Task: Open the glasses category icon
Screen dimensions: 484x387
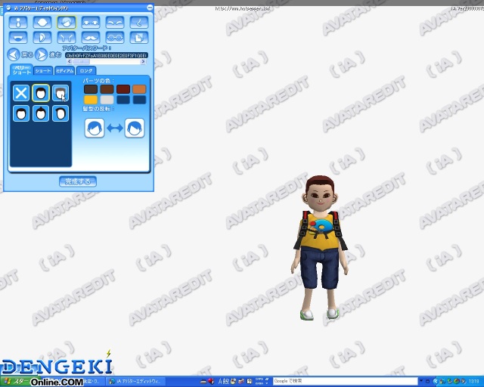Action: [115, 38]
